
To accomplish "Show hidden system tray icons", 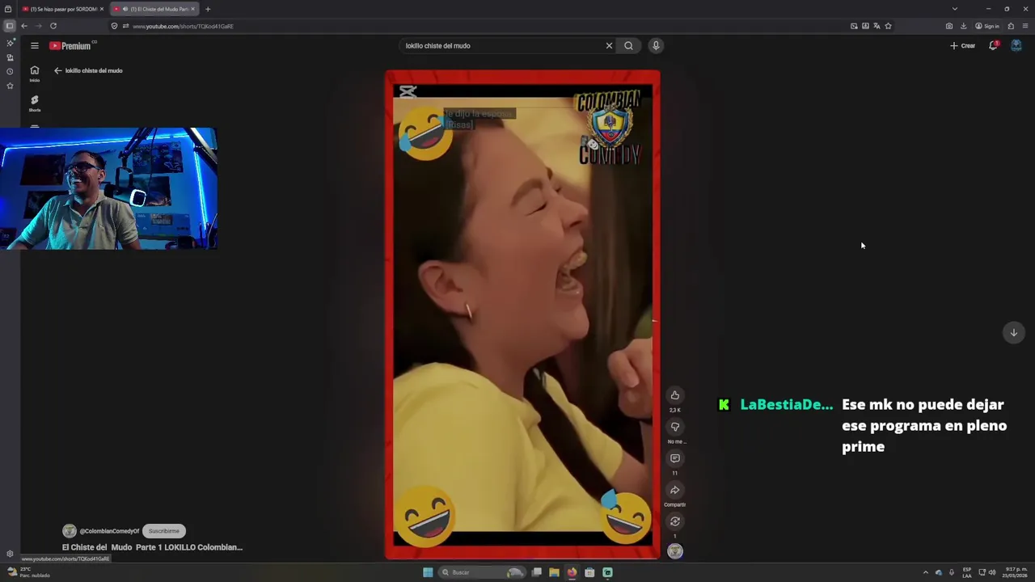I will (x=926, y=572).
